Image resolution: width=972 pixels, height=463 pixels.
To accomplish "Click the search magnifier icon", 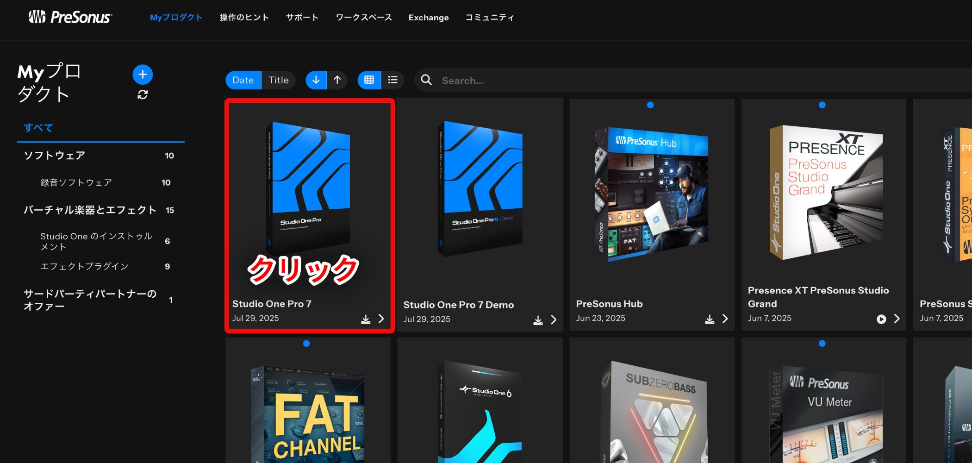I will [426, 80].
